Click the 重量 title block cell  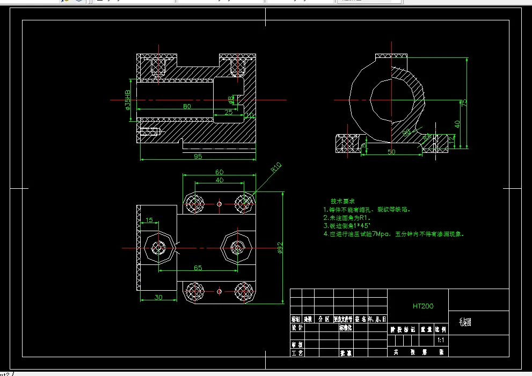[426, 329]
